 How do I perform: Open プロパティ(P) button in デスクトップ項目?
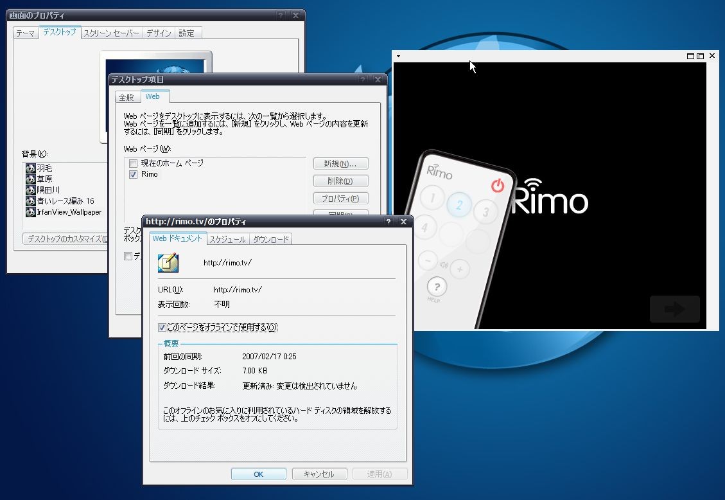point(341,199)
